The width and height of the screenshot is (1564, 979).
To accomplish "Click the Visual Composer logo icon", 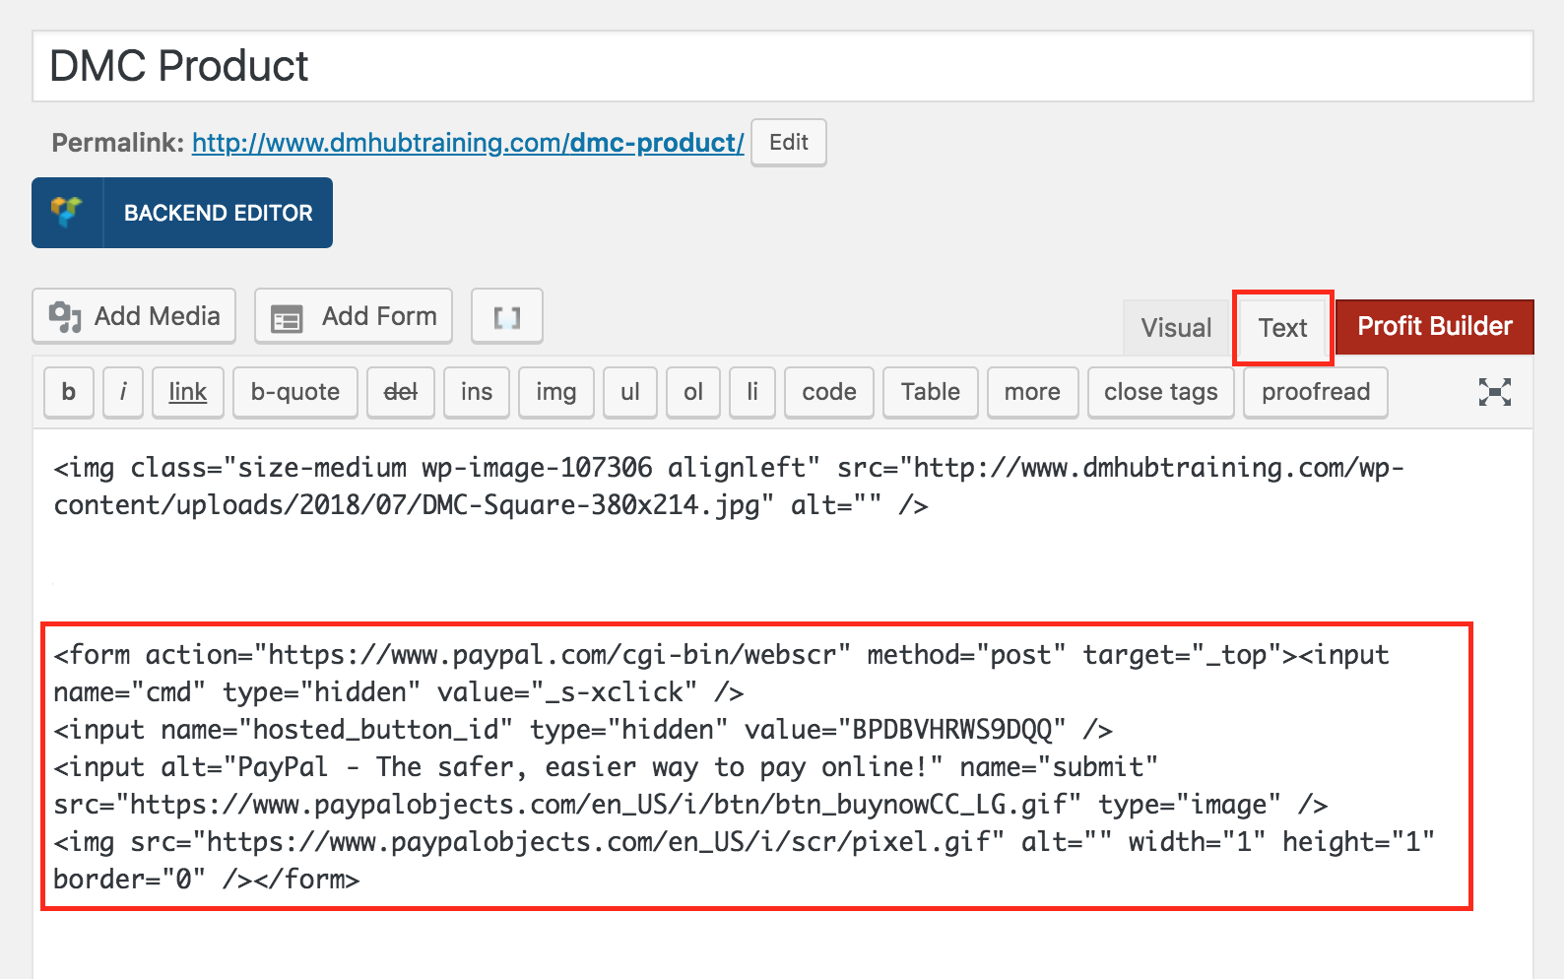I will (67, 213).
